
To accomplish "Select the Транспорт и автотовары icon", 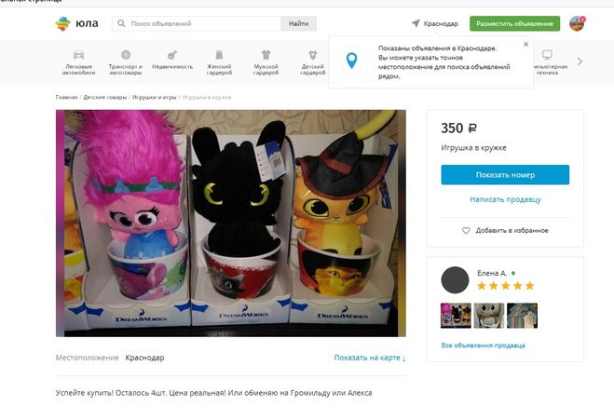I will pos(126,55).
